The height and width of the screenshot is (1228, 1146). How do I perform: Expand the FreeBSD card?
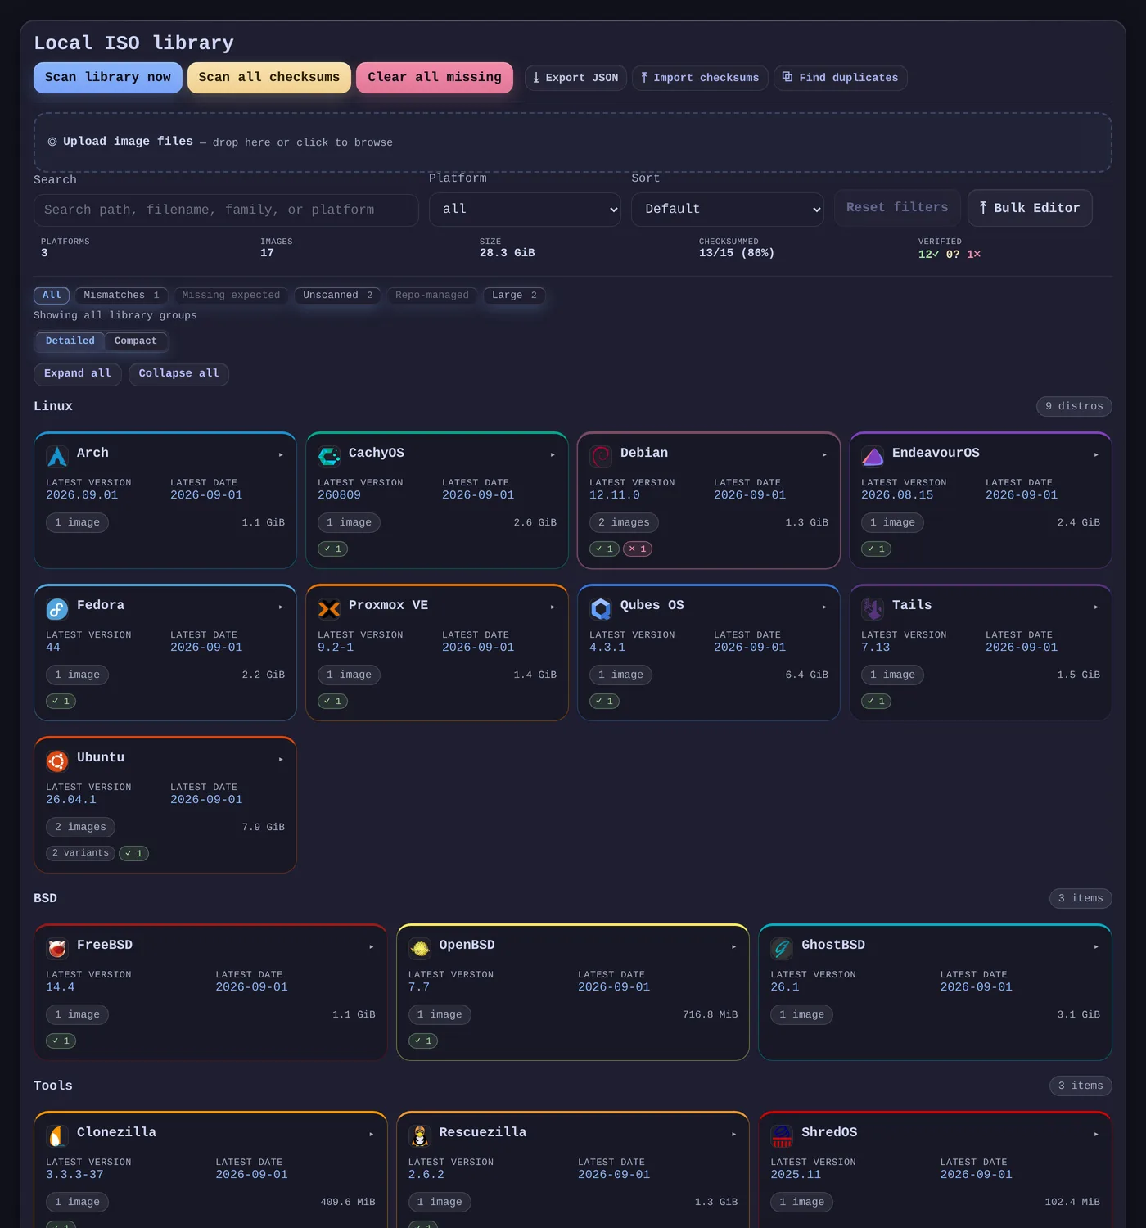[x=372, y=946]
